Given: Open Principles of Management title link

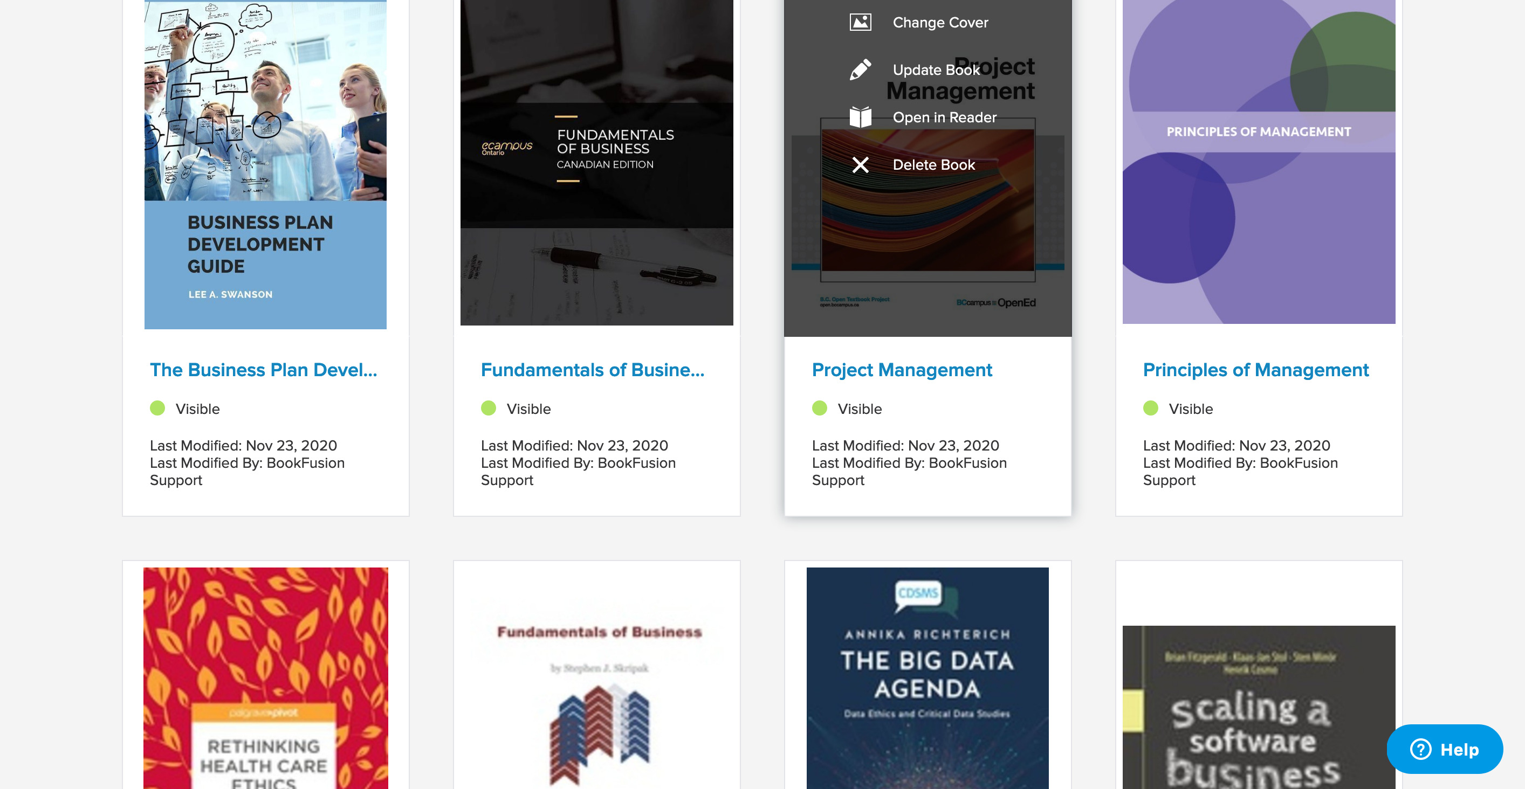Looking at the screenshot, I should pyautogui.click(x=1255, y=370).
